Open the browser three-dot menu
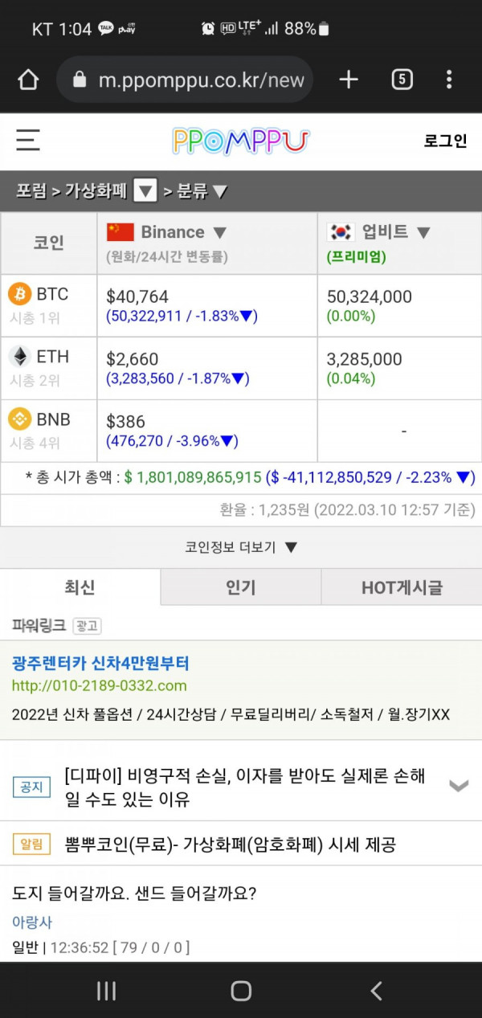 point(449,80)
